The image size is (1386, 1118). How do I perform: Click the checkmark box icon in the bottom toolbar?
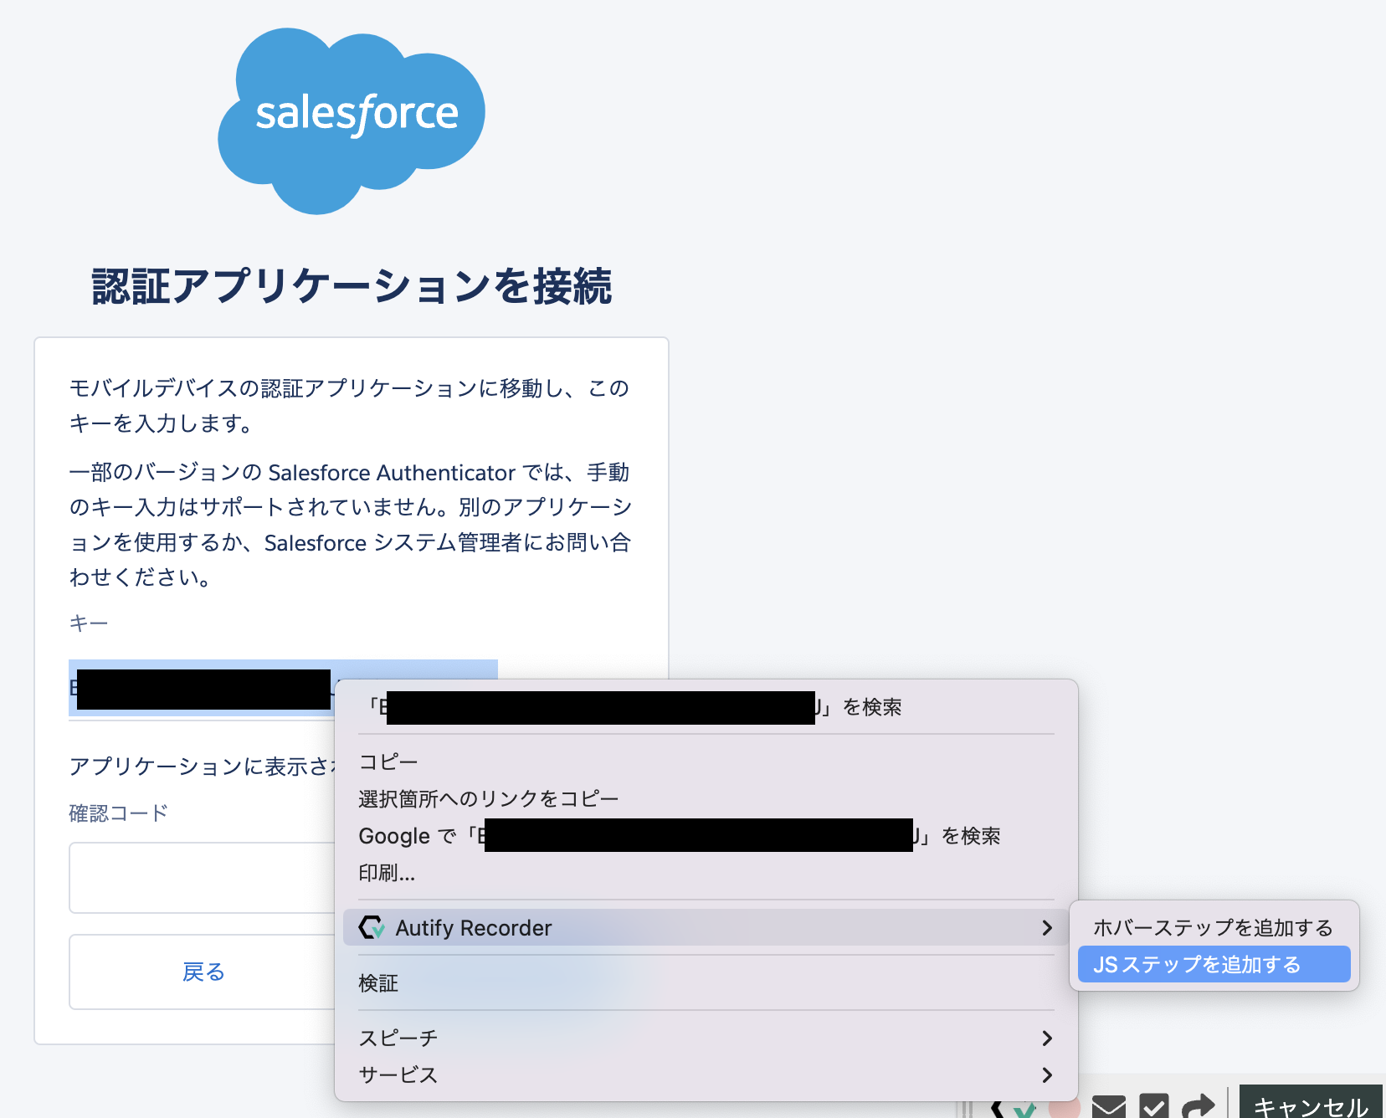coord(1156,1107)
